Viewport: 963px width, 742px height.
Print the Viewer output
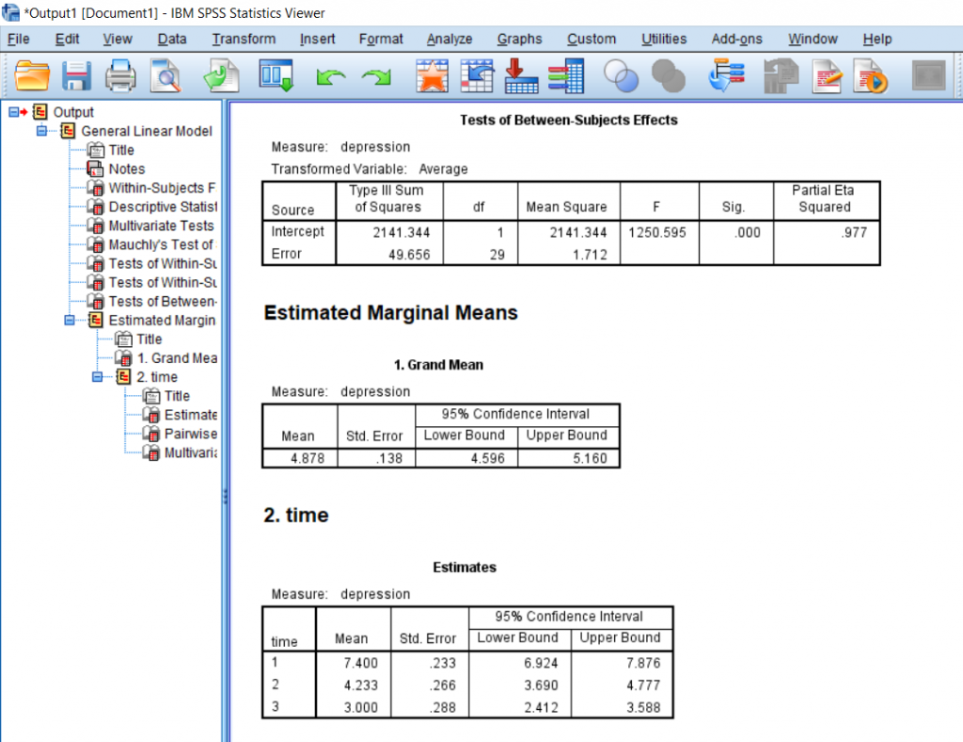pyautogui.click(x=119, y=76)
